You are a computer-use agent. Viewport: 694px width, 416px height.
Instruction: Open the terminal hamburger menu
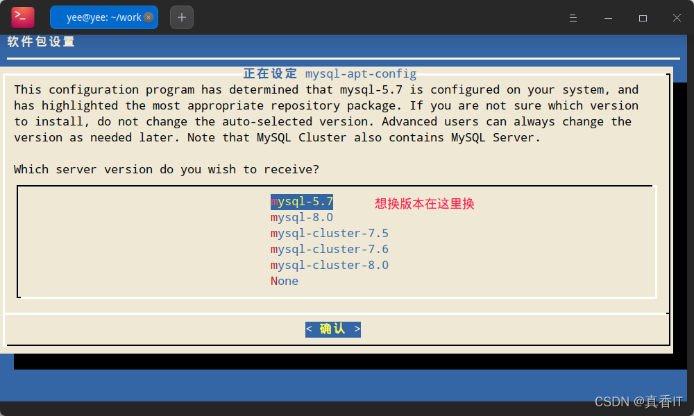(x=573, y=18)
